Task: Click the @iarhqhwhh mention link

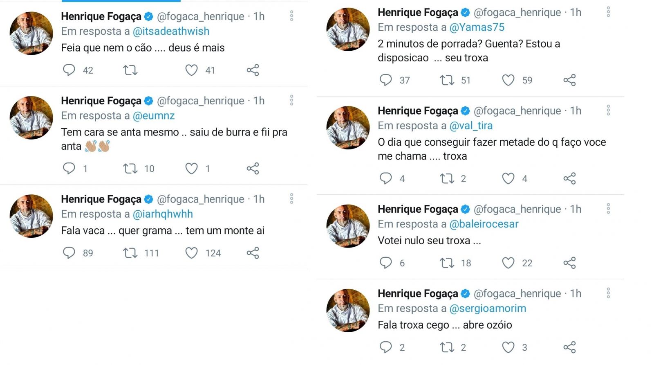Action: (163, 214)
